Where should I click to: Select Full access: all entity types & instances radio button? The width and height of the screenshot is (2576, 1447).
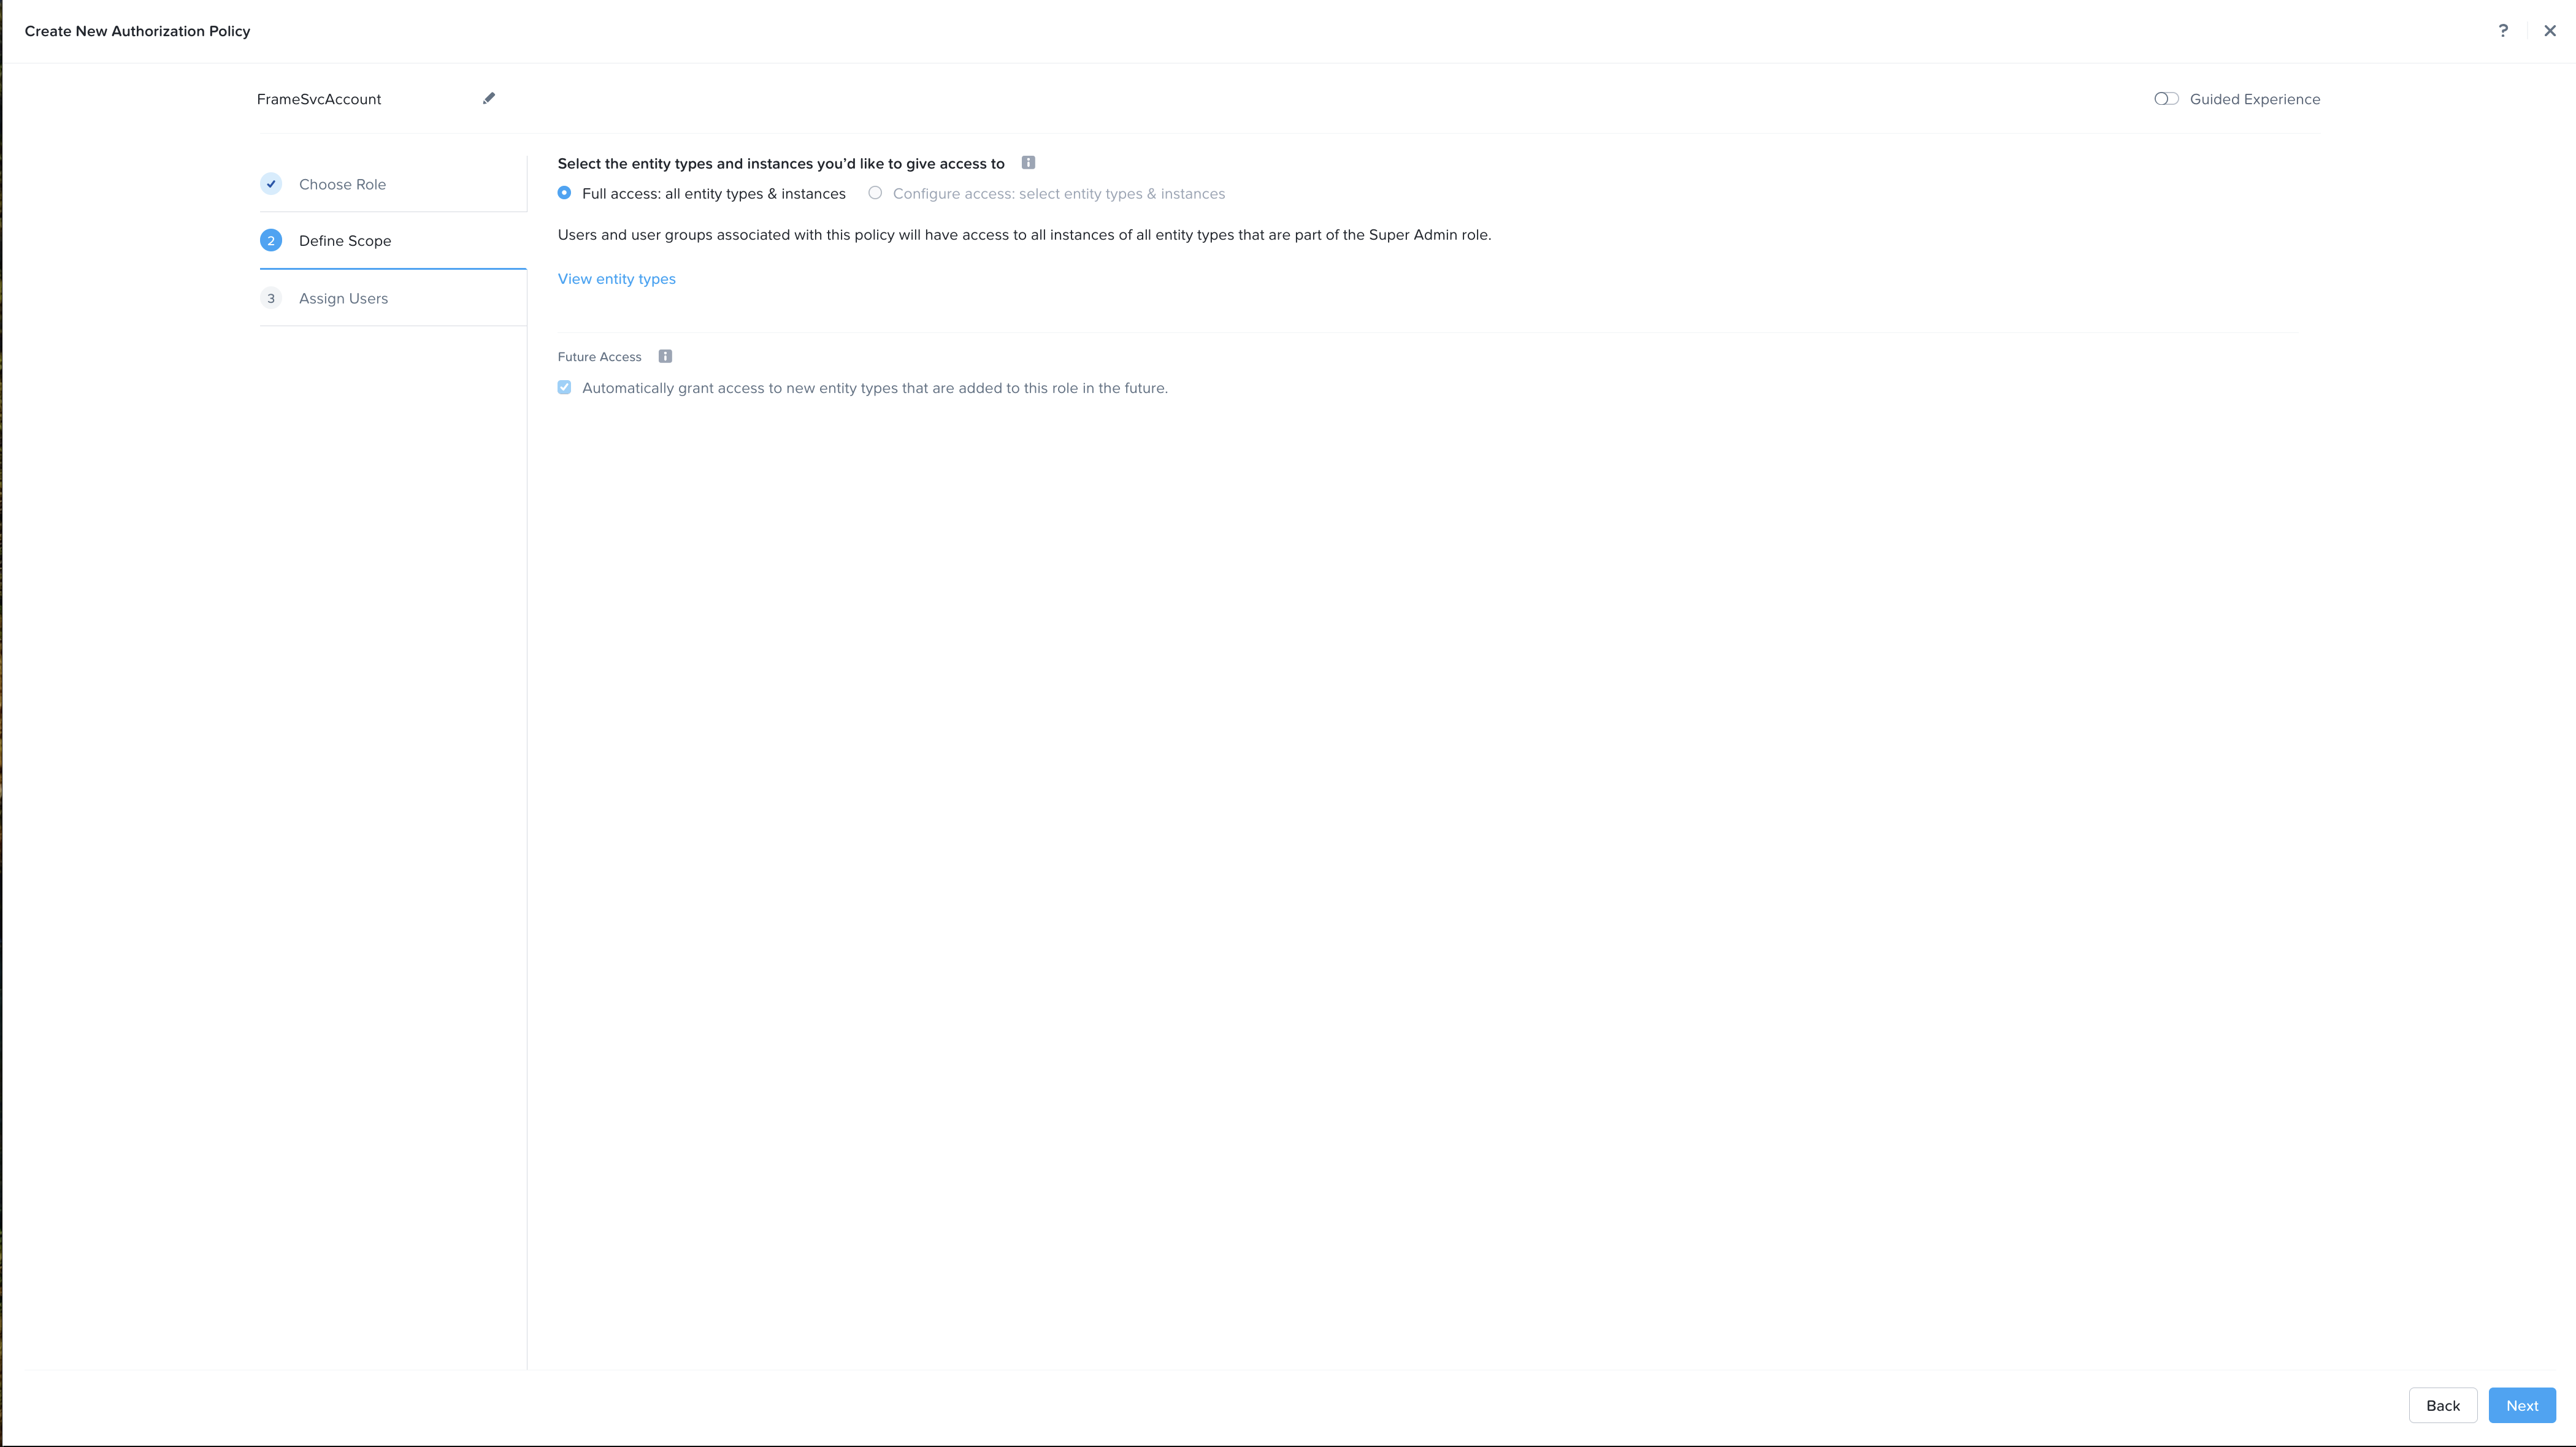tap(564, 193)
